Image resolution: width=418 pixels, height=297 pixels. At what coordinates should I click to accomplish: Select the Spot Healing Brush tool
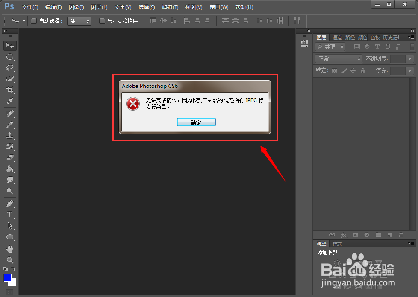pyautogui.click(x=10, y=114)
